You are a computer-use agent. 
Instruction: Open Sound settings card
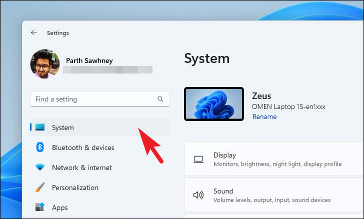point(274,195)
